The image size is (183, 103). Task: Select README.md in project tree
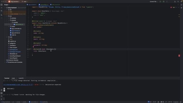(13, 54)
